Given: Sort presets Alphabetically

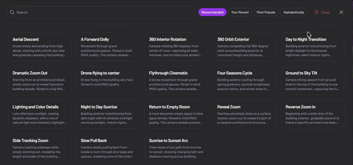Looking at the screenshot, I should [x=294, y=12].
